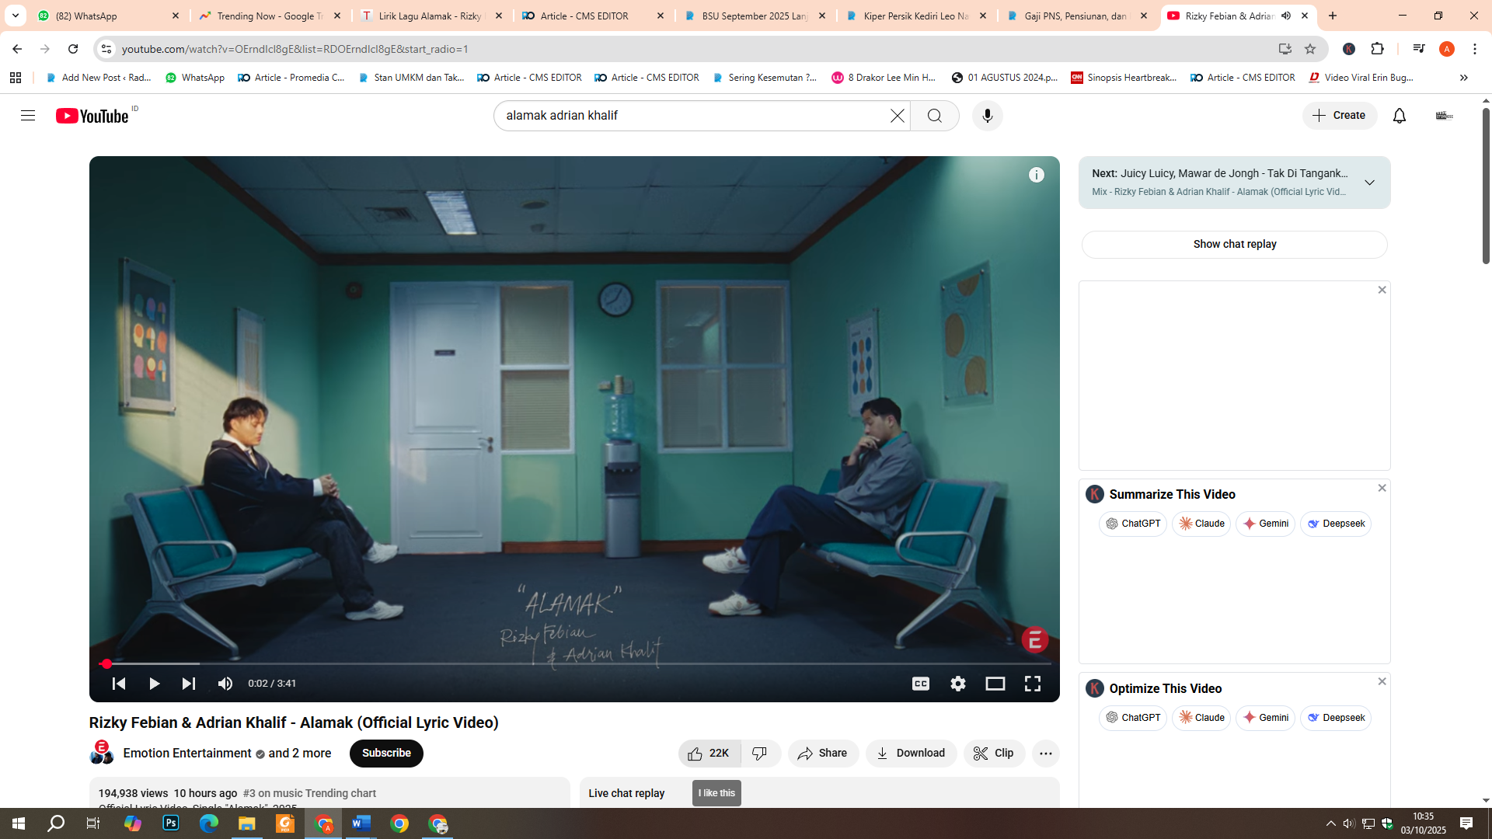
Task: Play the video
Action: click(x=154, y=684)
